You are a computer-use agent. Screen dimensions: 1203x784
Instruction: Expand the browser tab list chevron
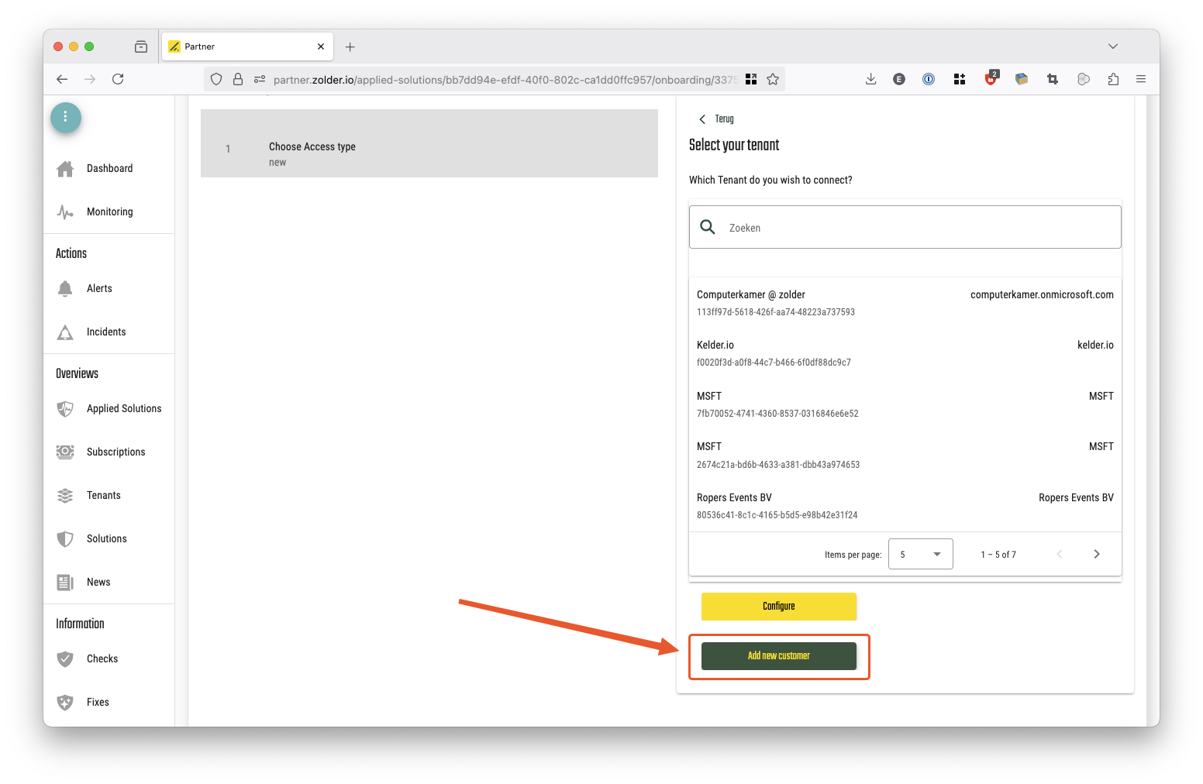tap(1112, 46)
